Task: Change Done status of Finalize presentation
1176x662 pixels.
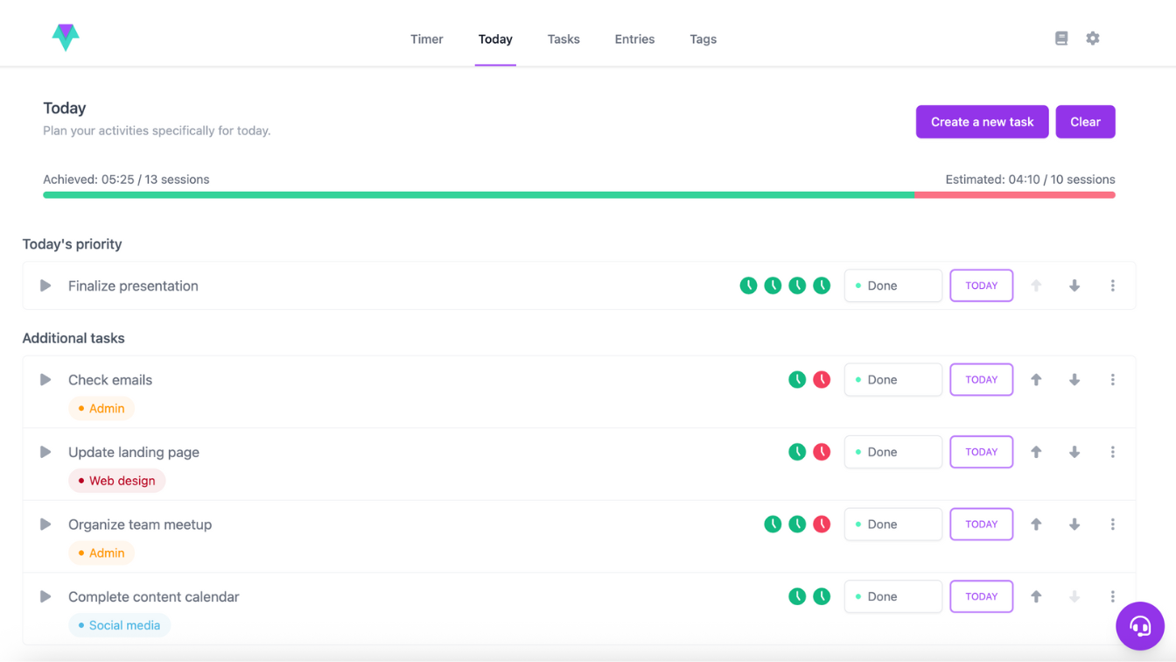Action: pyautogui.click(x=892, y=285)
